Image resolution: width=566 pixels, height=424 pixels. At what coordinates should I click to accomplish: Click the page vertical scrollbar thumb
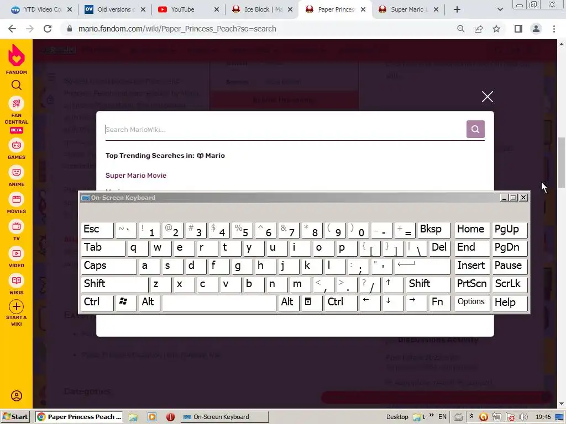coord(562,163)
